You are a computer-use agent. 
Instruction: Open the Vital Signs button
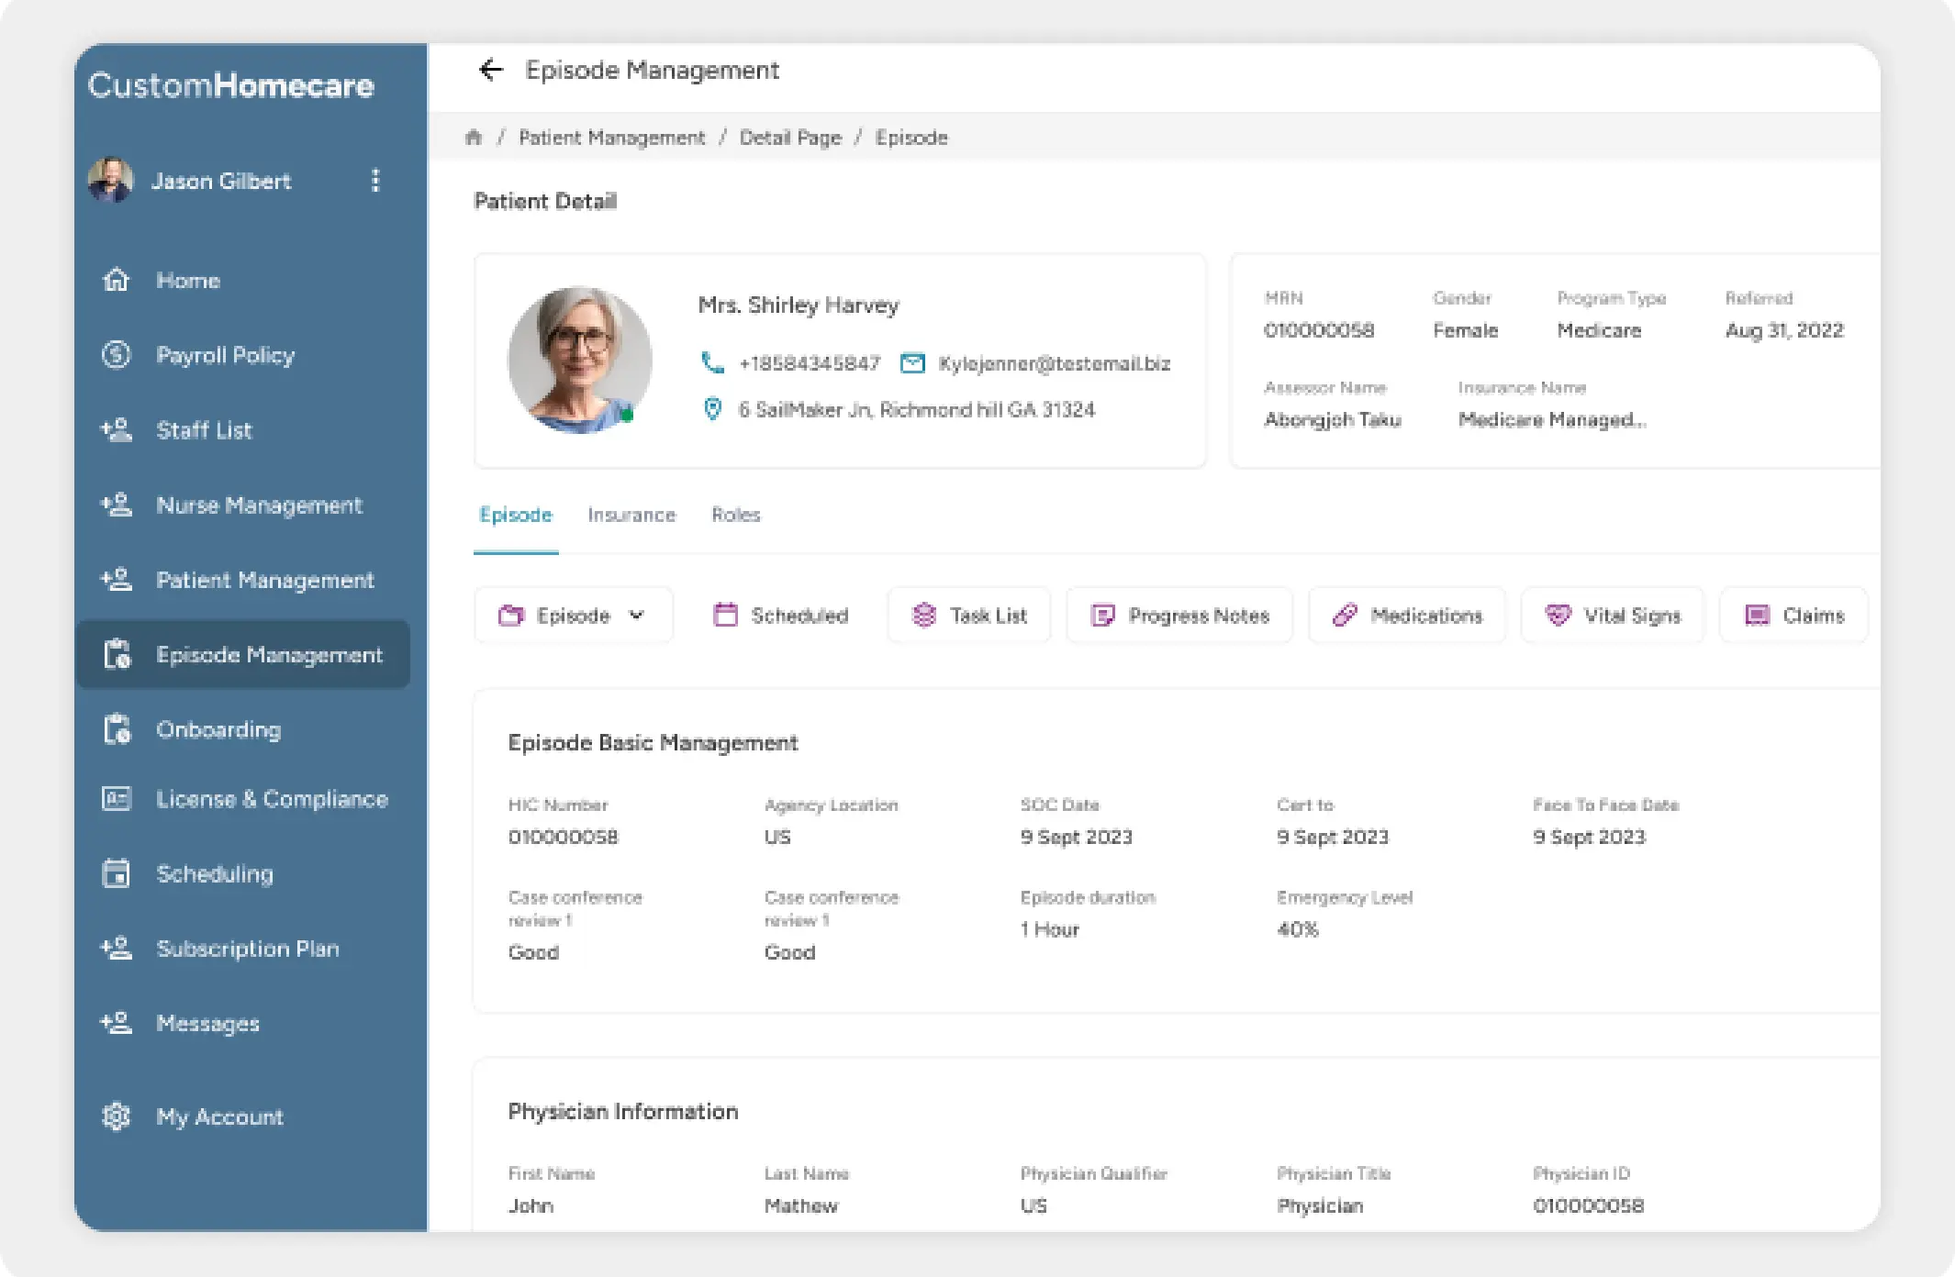tap(1613, 615)
